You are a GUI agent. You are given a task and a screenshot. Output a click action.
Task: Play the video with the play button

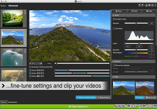[x=30, y=63]
